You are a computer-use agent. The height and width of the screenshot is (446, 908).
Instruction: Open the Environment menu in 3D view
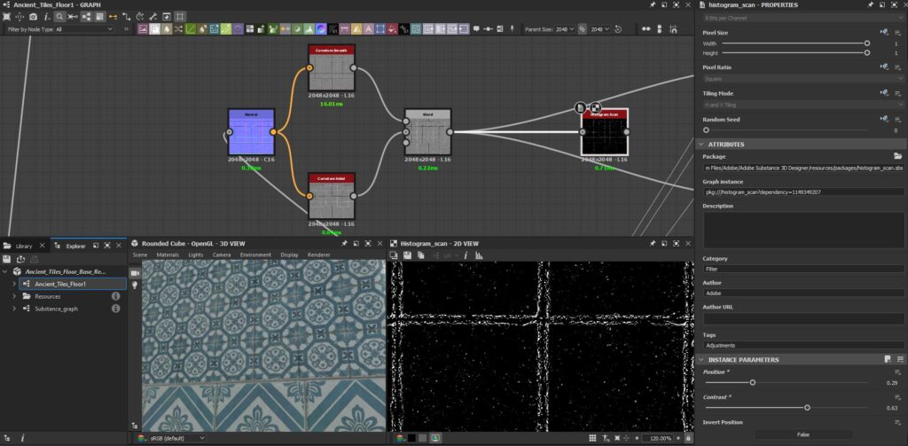(255, 254)
